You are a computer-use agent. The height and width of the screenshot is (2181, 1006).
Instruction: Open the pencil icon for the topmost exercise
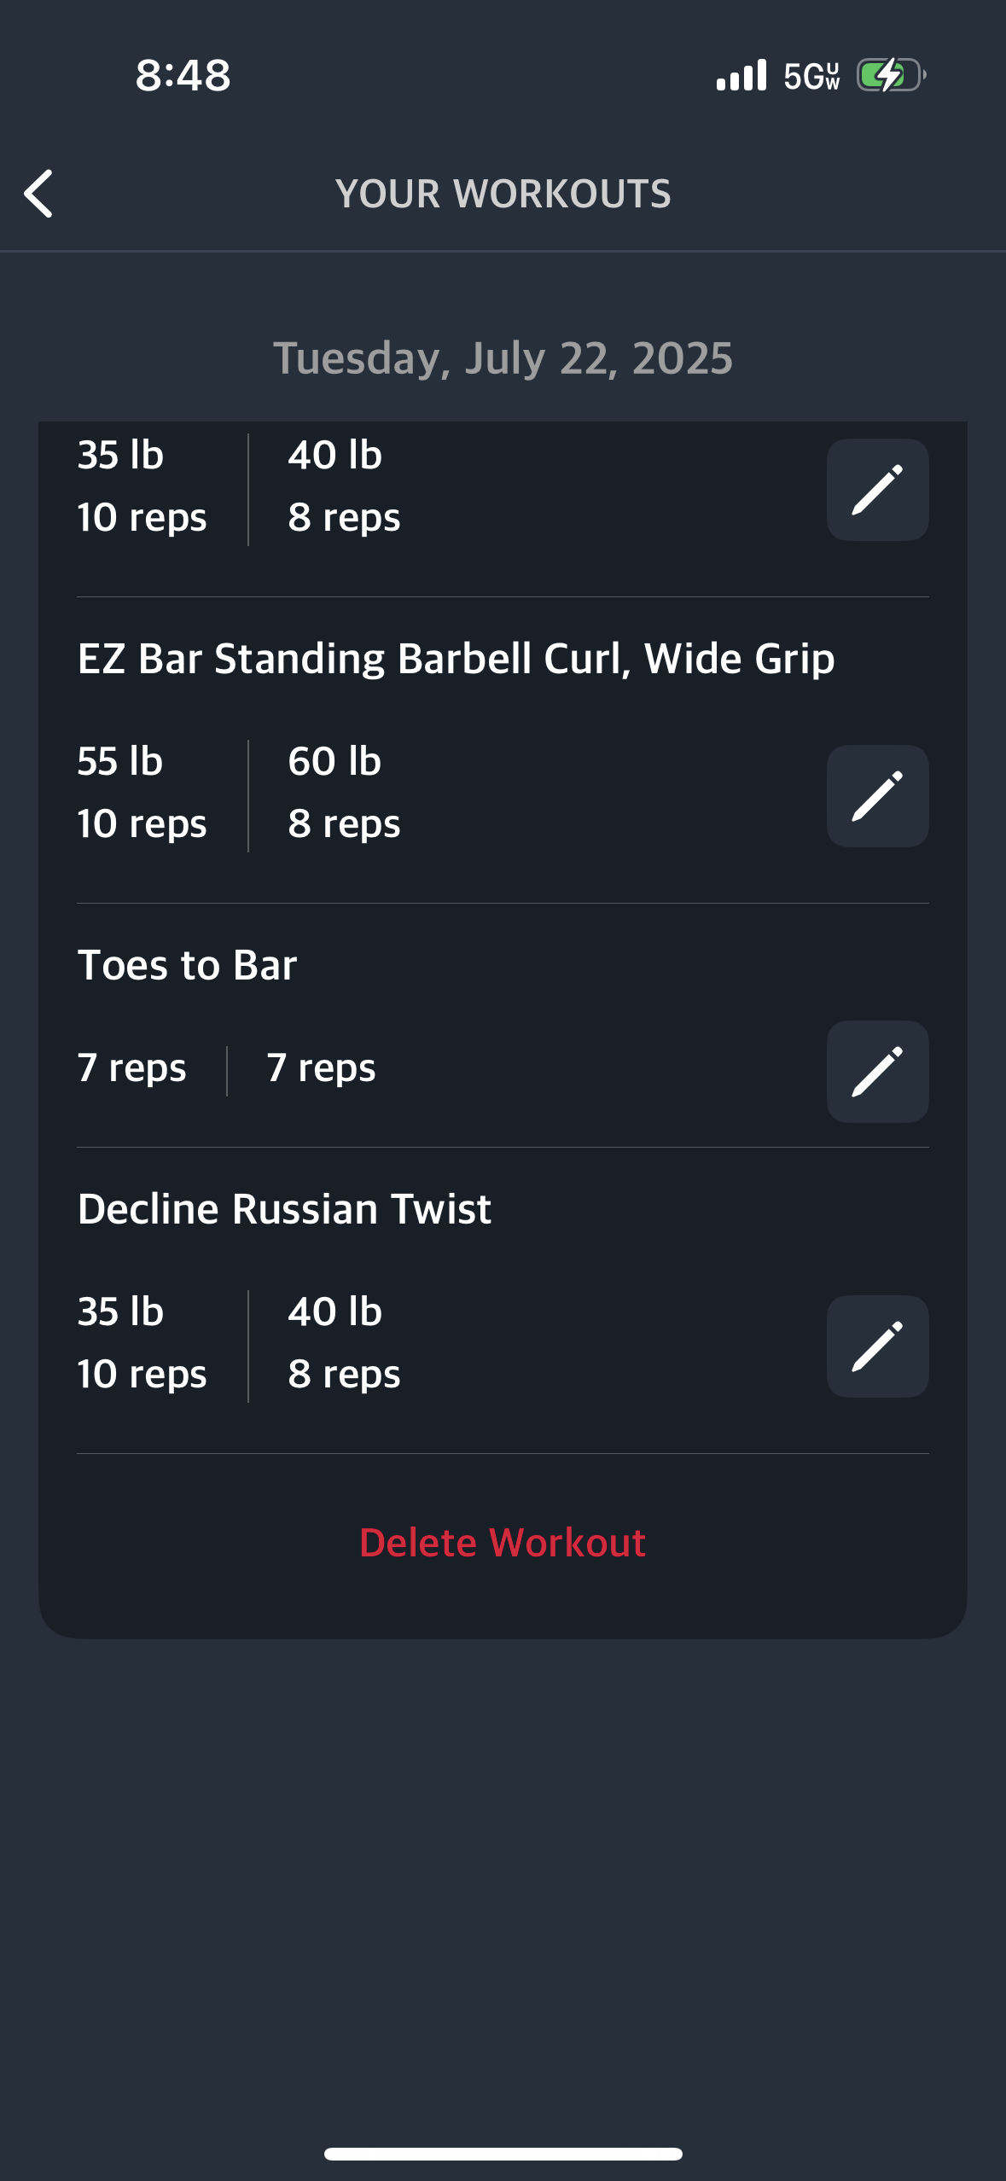coord(877,490)
